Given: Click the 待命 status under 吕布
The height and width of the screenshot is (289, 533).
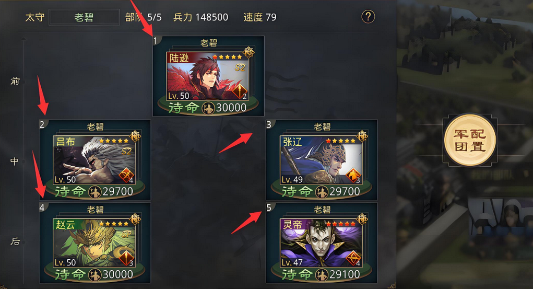Looking at the screenshot, I should [x=70, y=191].
